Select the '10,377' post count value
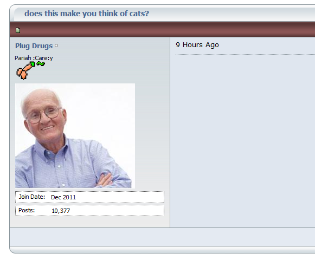Viewport: 315px width, 260px height. [x=61, y=211]
